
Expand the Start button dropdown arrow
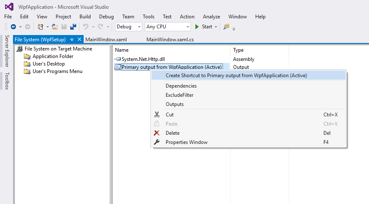tap(216, 27)
